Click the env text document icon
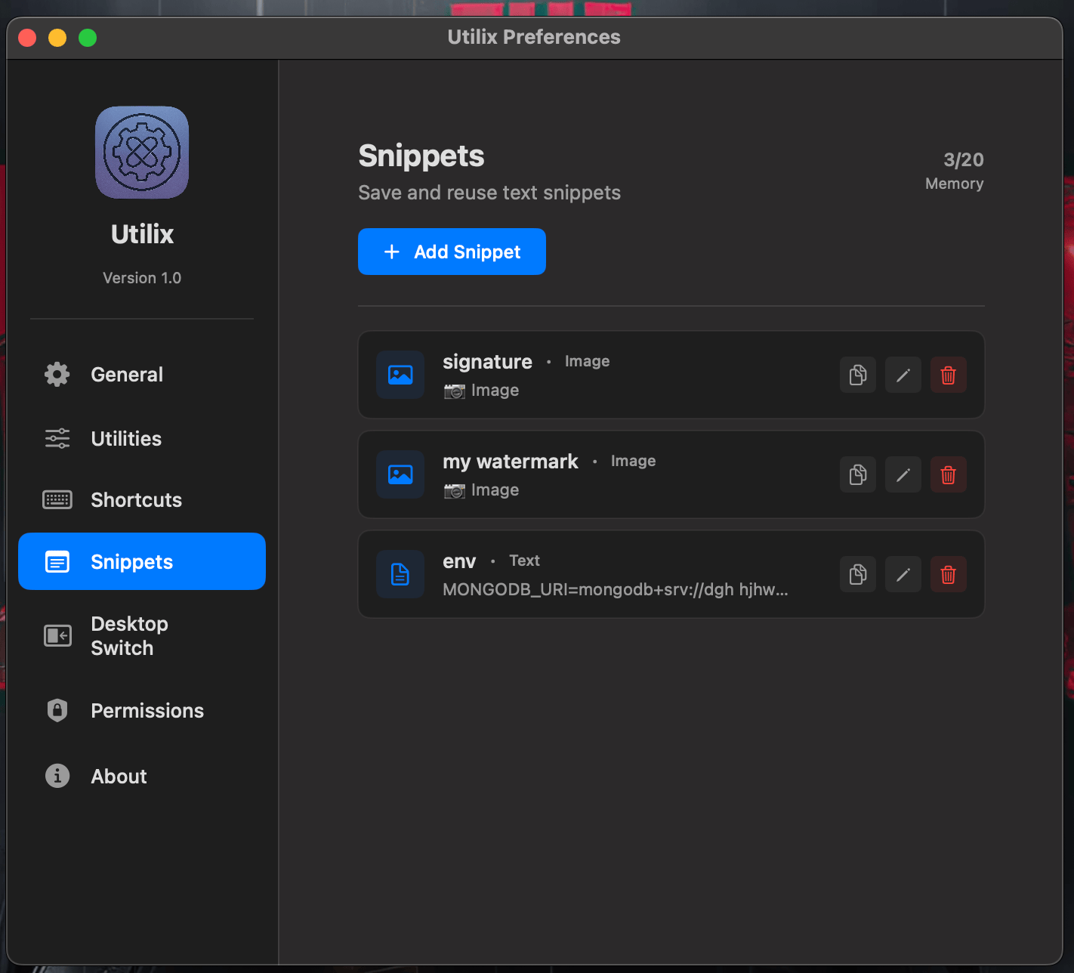 (x=400, y=574)
